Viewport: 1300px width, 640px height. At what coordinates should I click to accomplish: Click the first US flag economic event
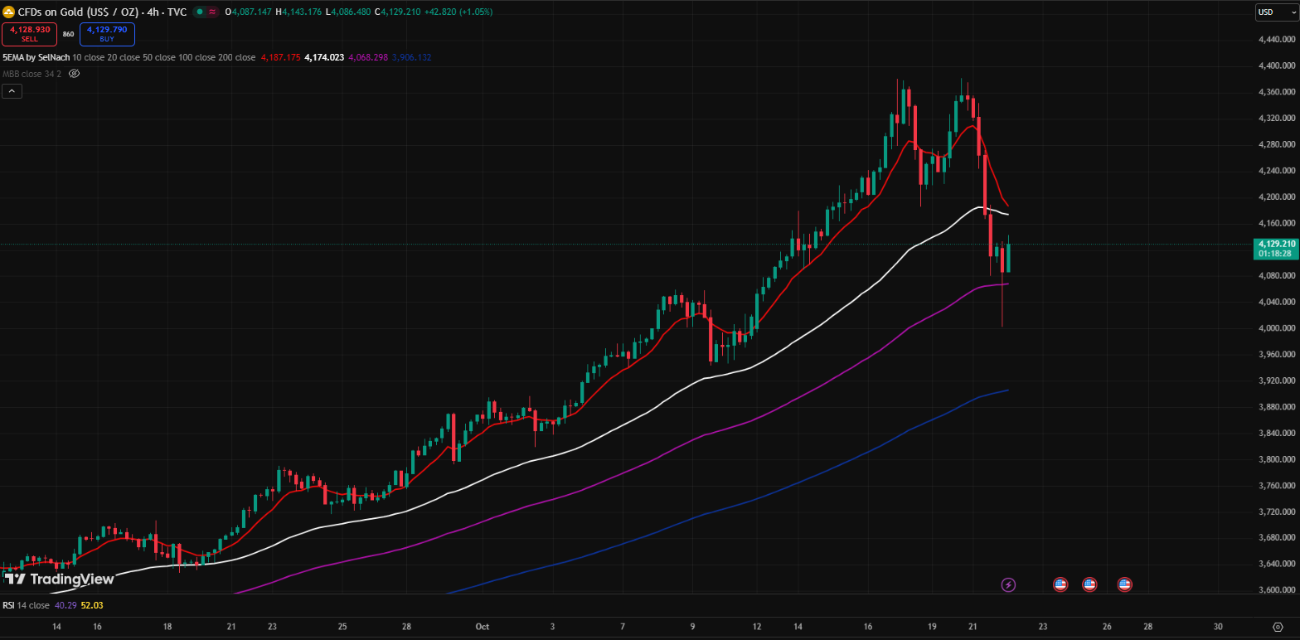[x=1060, y=584]
